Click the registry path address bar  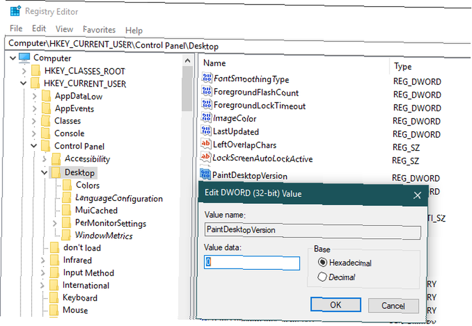[238, 47]
